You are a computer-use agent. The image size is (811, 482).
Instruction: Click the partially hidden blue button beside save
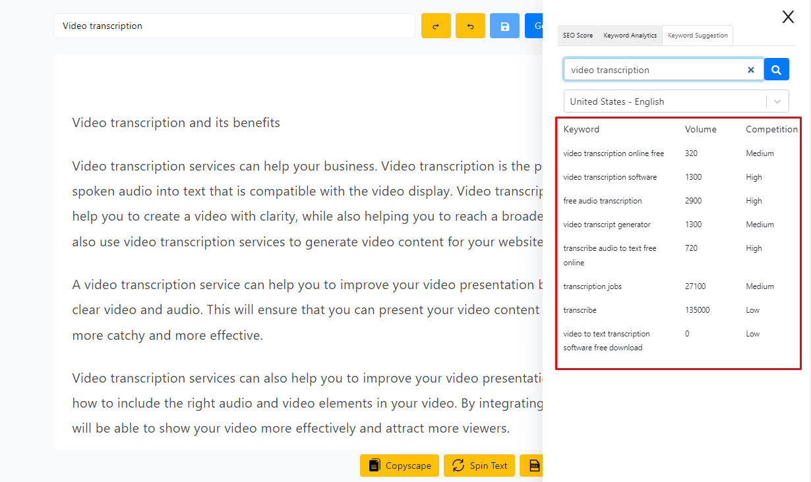click(534, 26)
